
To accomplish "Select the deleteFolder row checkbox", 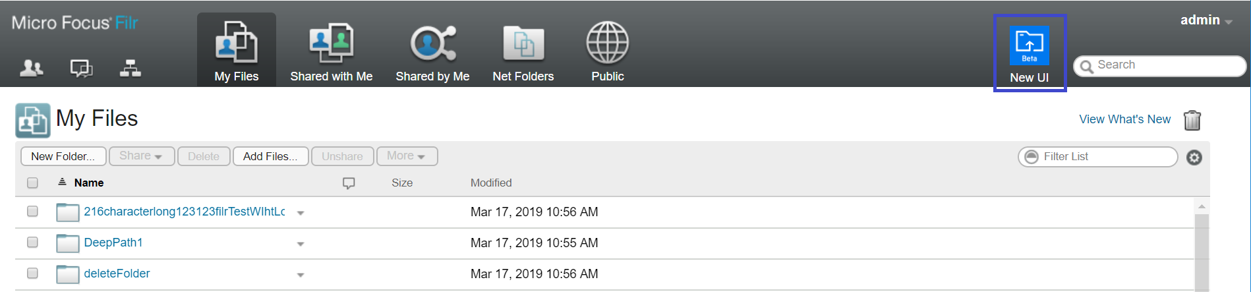I will 32,273.
